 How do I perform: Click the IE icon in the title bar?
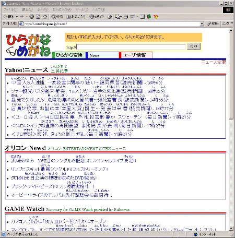[x=4, y=3]
